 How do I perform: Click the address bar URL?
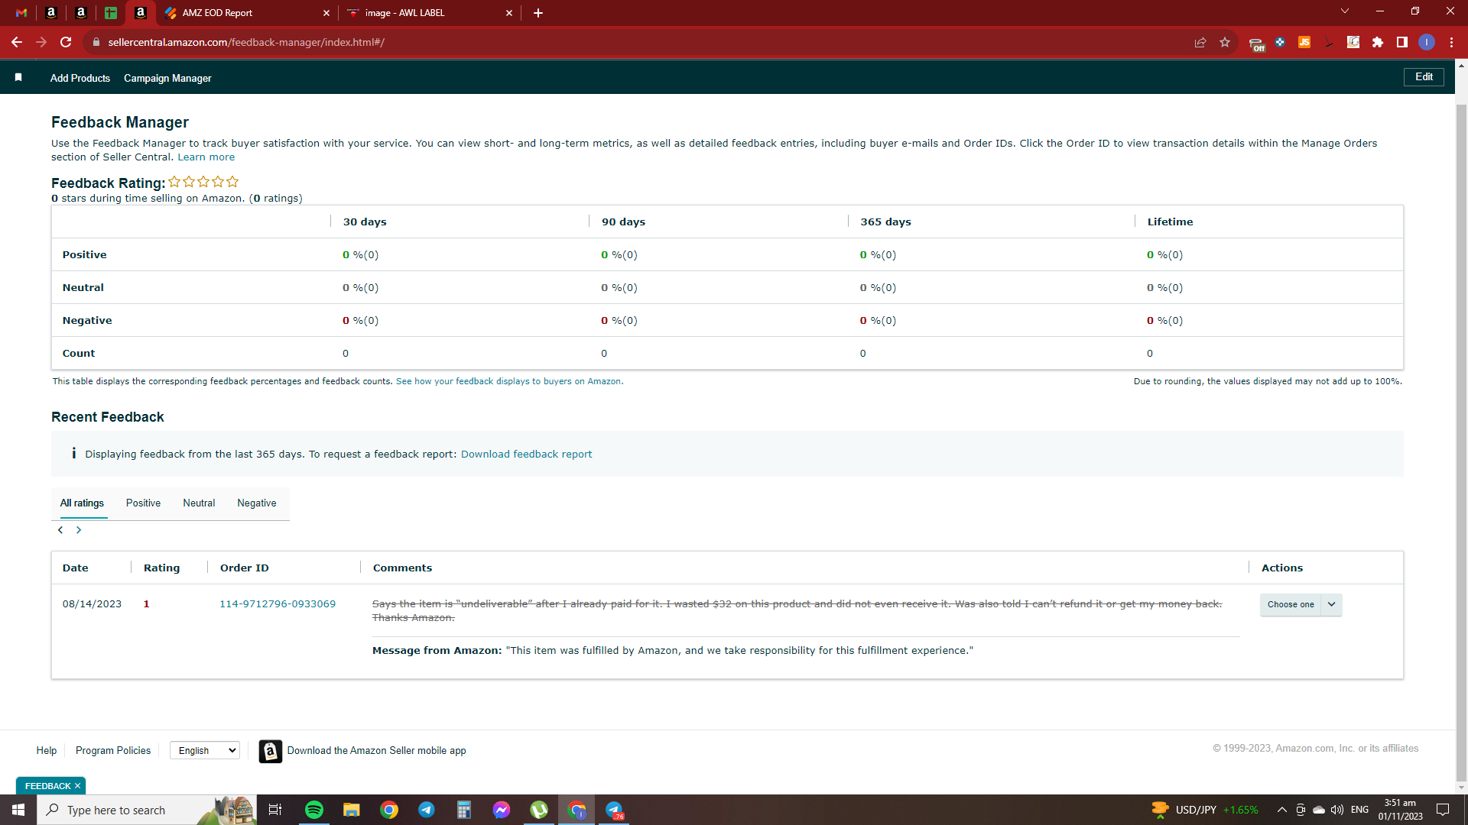[246, 42]
